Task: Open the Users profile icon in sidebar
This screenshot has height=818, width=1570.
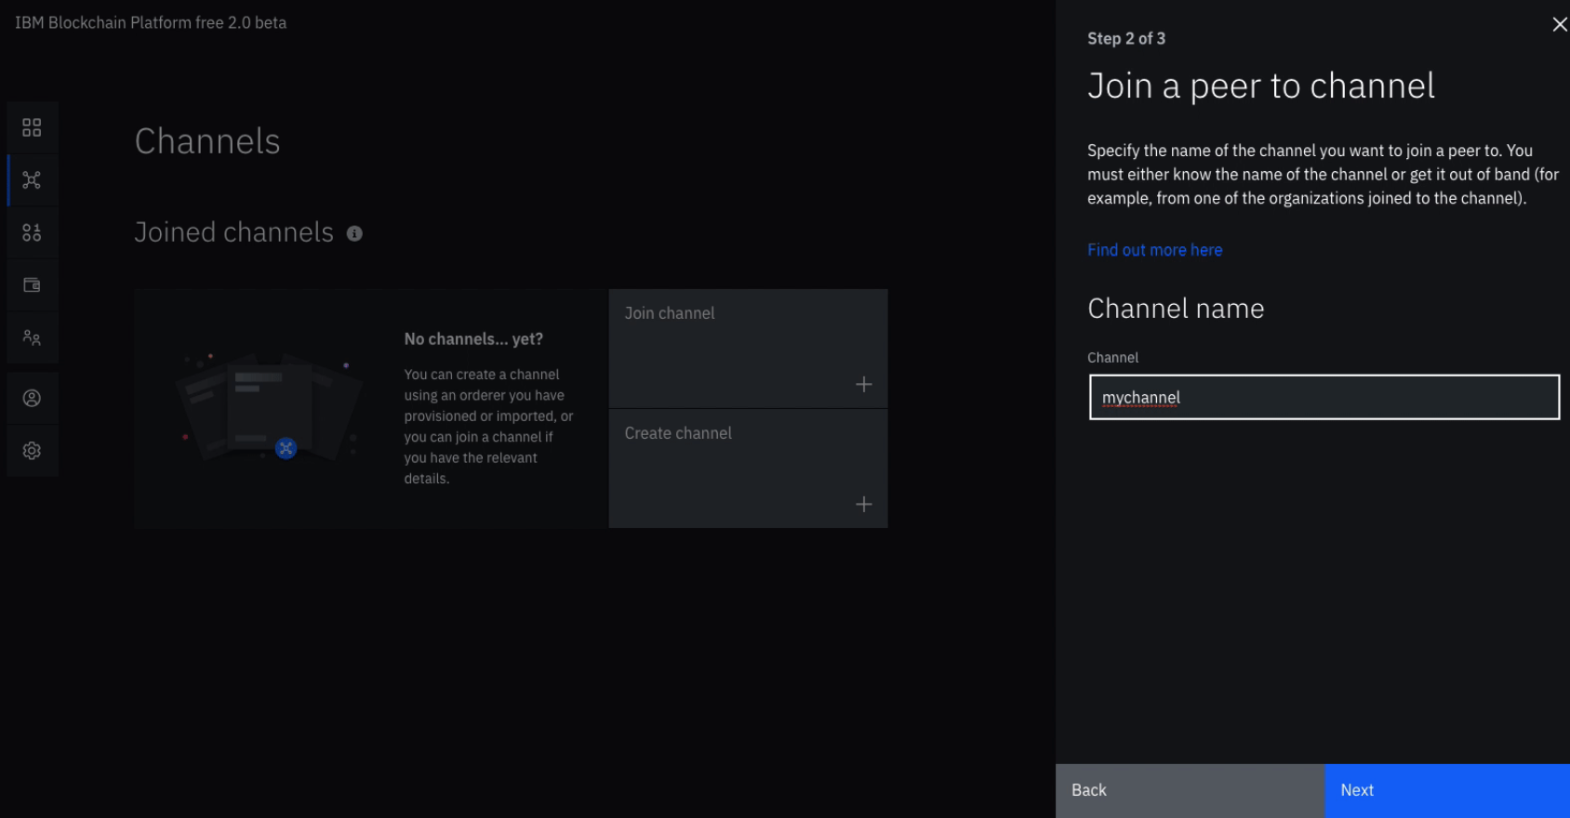Action: pos(32,398)
